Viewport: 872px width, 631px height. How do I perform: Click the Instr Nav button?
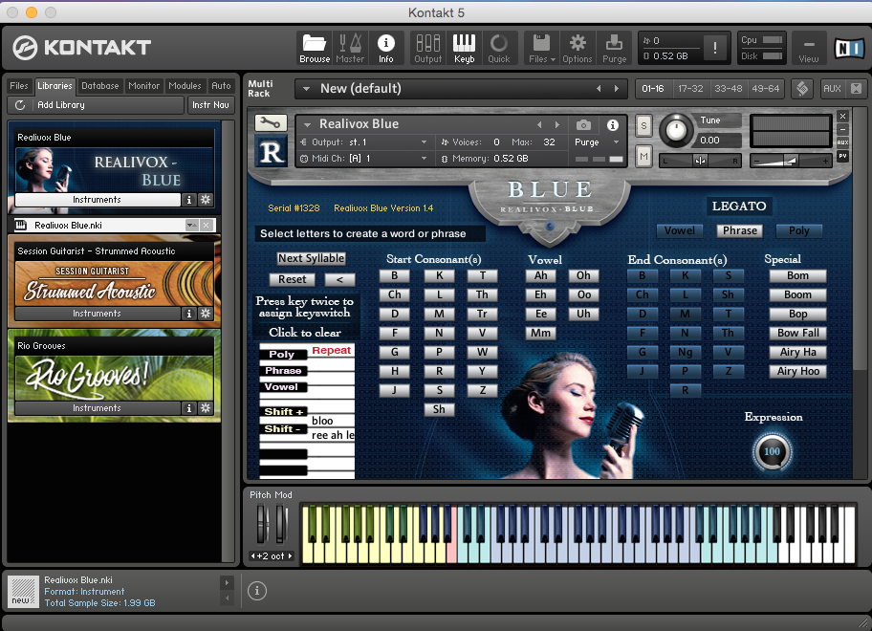(210, 104)
